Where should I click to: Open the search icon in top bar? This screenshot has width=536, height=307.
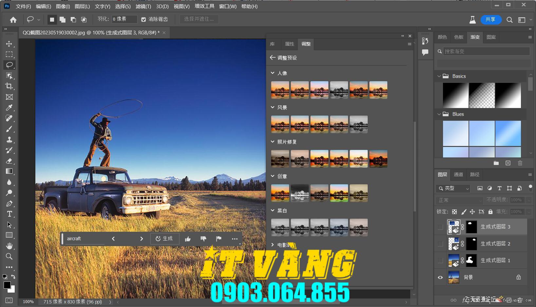tap(509, 20)
